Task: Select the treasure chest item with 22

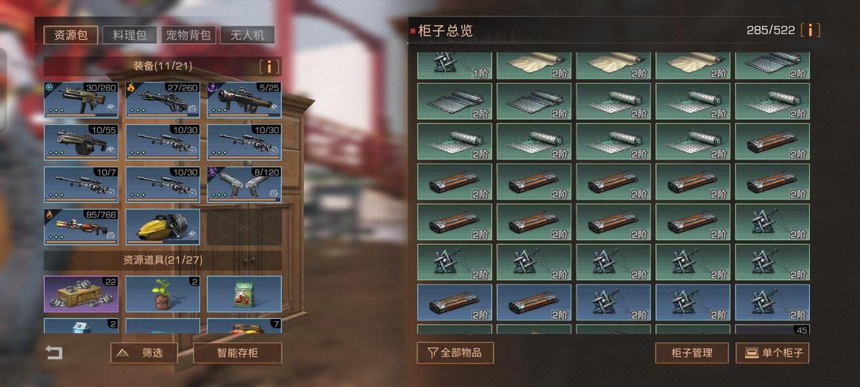Action: (x=81, y=294)
